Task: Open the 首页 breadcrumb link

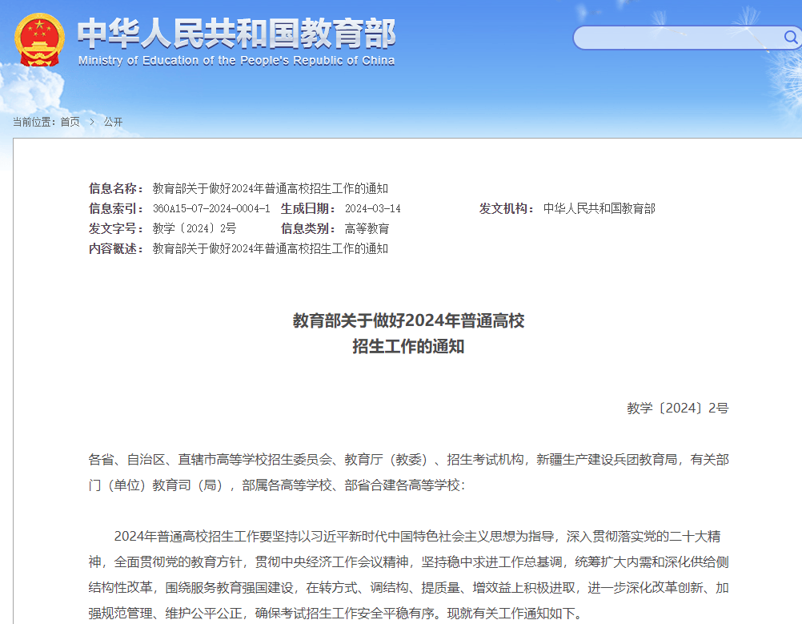Action: click(x=70, y=122)
